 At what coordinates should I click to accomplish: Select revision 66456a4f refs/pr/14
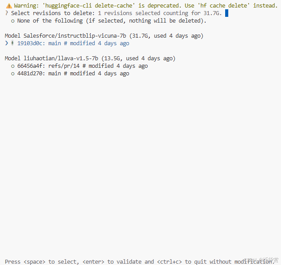[79, 66]
